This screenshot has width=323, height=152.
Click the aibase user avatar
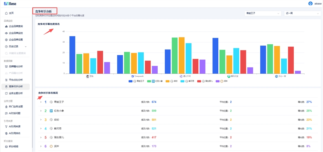[310, 4]
